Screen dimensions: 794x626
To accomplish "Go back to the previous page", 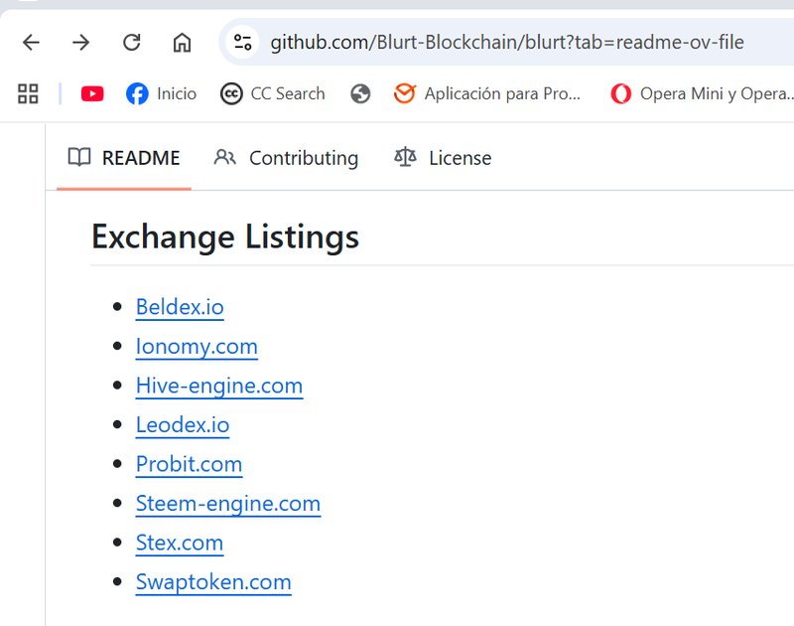I will (32, 42).
